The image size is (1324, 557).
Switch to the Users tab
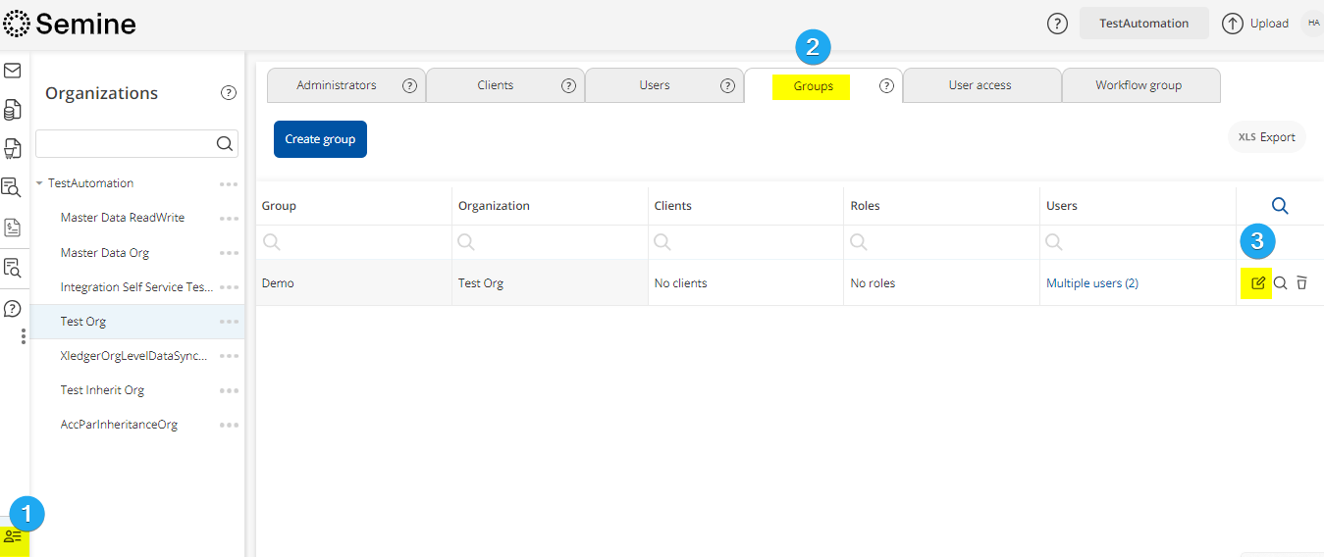[x=655, y=85]
